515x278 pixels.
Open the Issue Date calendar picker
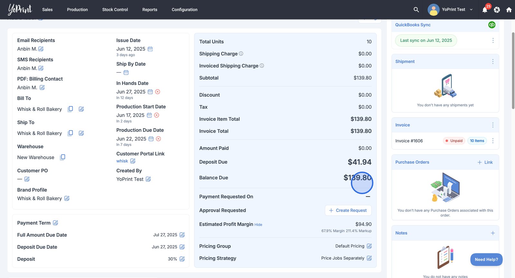tap(150, 49)
